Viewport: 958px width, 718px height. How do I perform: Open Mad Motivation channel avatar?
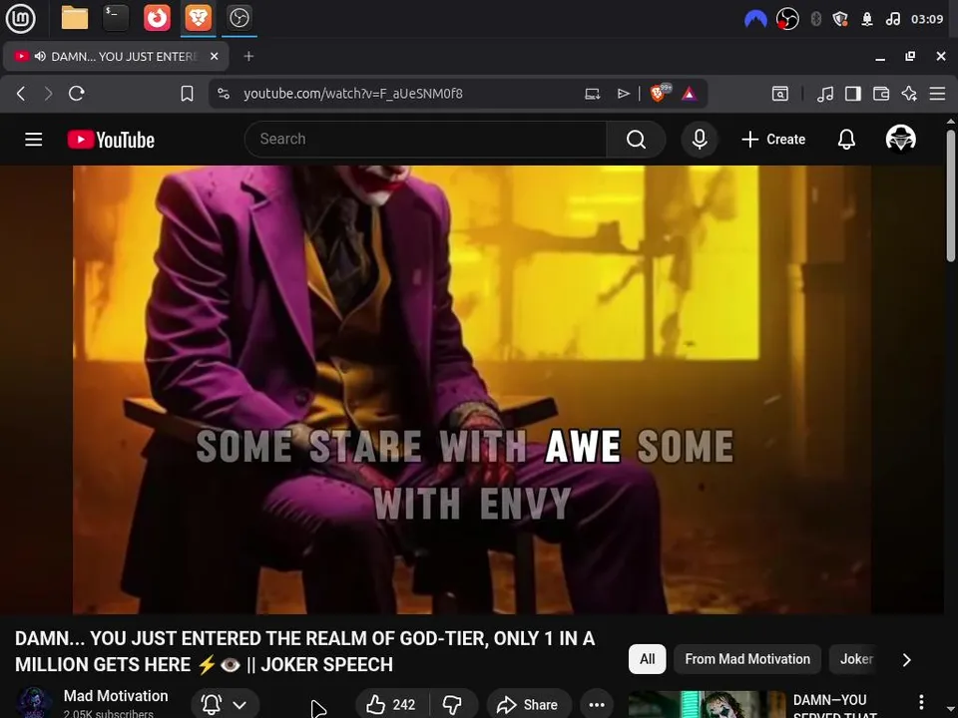pyautogui.click(x=33, y=702)
